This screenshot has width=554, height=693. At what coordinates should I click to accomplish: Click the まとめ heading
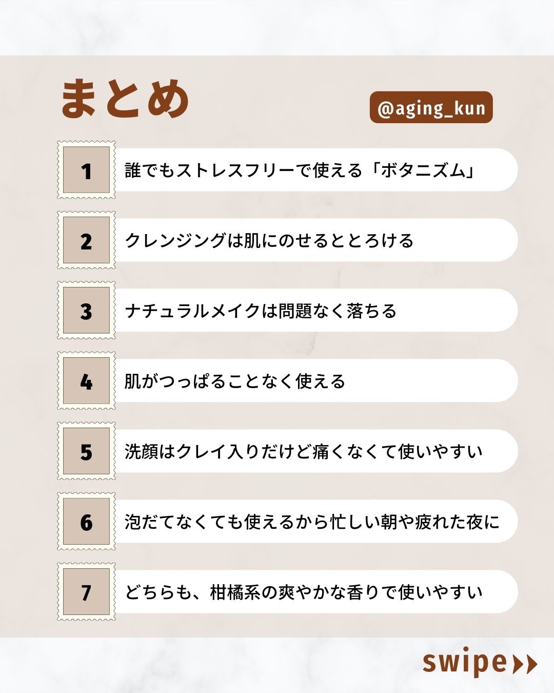[x=126, y=99]
